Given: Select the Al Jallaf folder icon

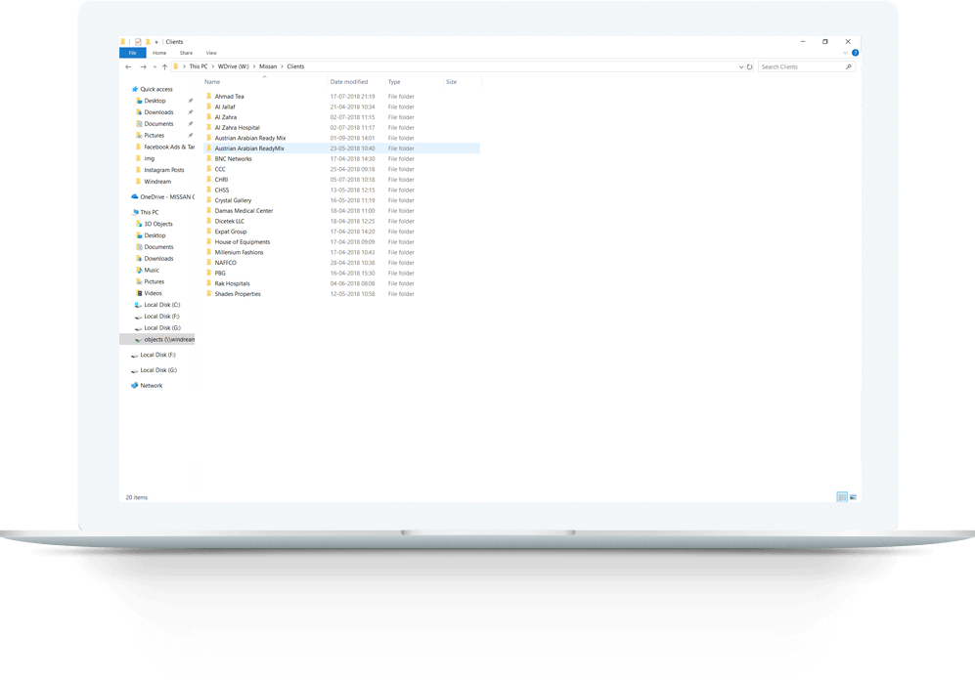Looking at the screenshot, I should coord(209,106).
